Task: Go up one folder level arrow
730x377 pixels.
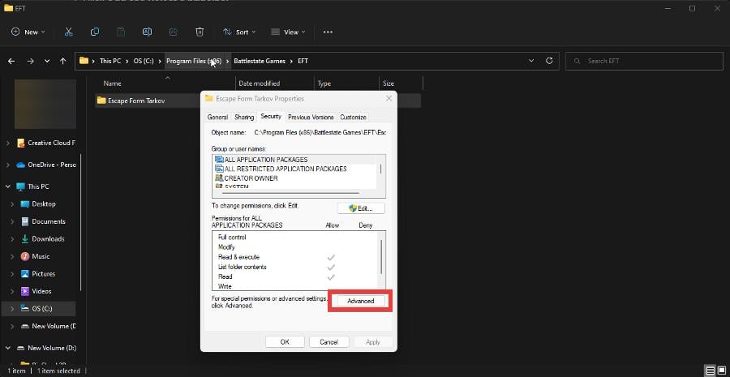Action: tap(62, 61)
